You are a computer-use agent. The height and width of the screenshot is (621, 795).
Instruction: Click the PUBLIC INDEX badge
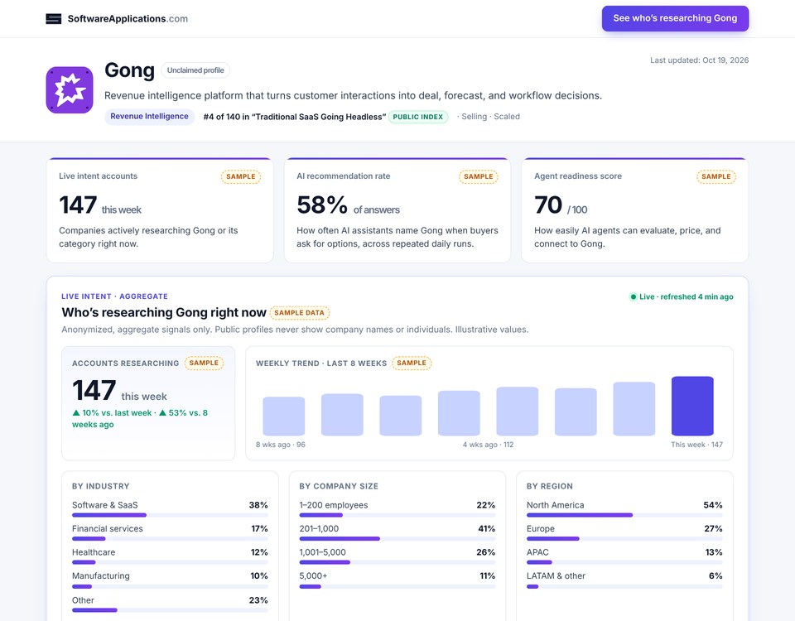coord(417,117)
